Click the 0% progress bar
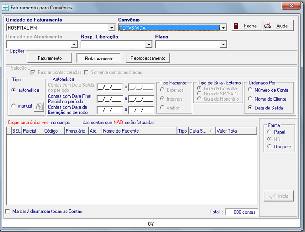Viewport: 305px width, 232px height. coord(151,224)
